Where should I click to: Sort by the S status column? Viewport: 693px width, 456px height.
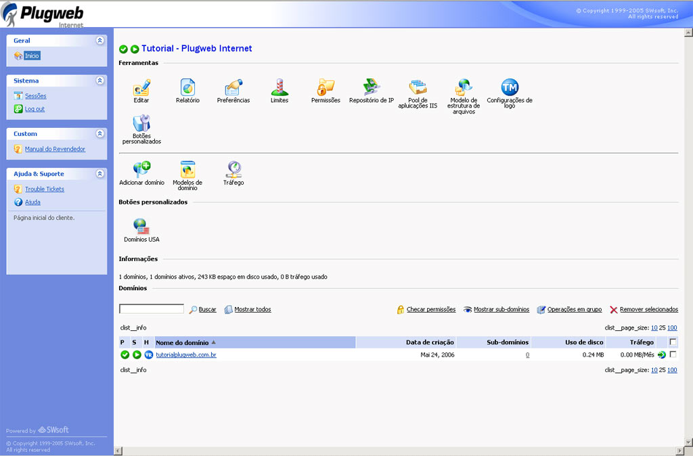(135, 342)
